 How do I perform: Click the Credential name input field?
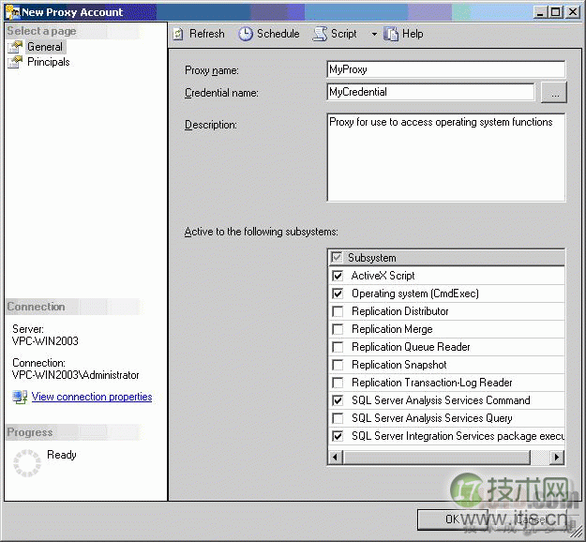(x=431, y=92)
